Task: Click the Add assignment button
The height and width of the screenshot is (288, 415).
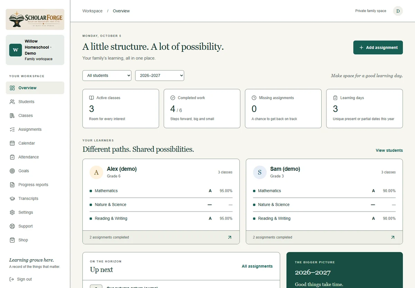Action: coord(378,47)
